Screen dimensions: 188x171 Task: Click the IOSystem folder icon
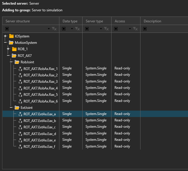coord(11,36)
